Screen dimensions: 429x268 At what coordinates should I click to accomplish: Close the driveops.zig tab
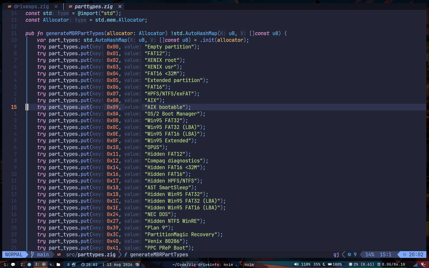56,6
